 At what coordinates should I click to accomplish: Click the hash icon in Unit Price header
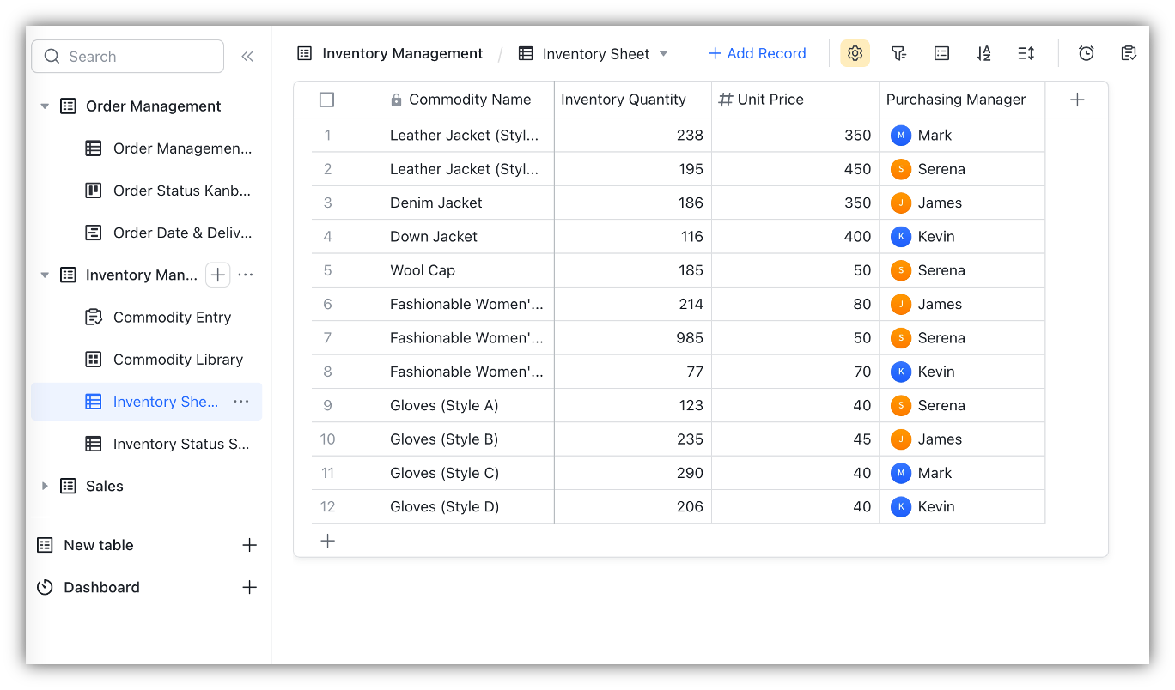726,100
